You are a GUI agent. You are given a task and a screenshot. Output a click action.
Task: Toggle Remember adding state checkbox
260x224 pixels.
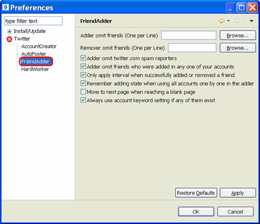tap(83, 83)
